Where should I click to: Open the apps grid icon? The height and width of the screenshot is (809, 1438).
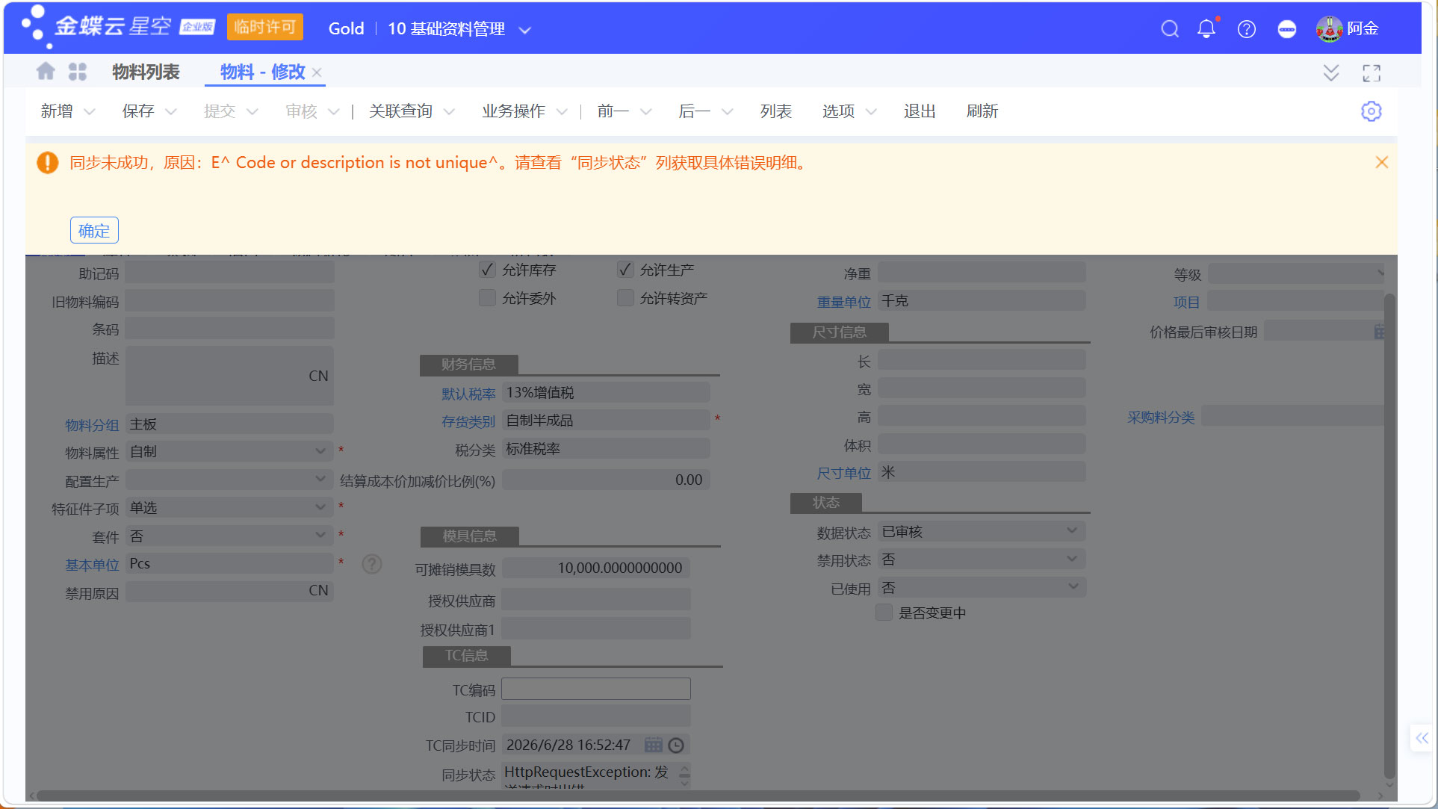(78, 71)
